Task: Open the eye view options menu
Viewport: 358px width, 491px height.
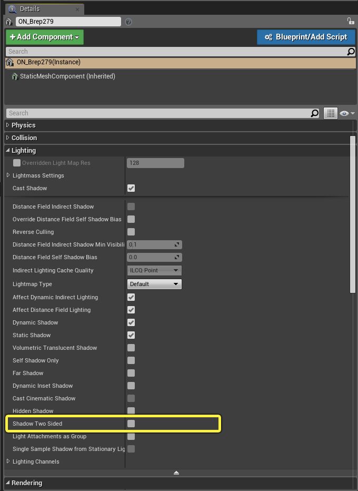Action: [347, 113]
